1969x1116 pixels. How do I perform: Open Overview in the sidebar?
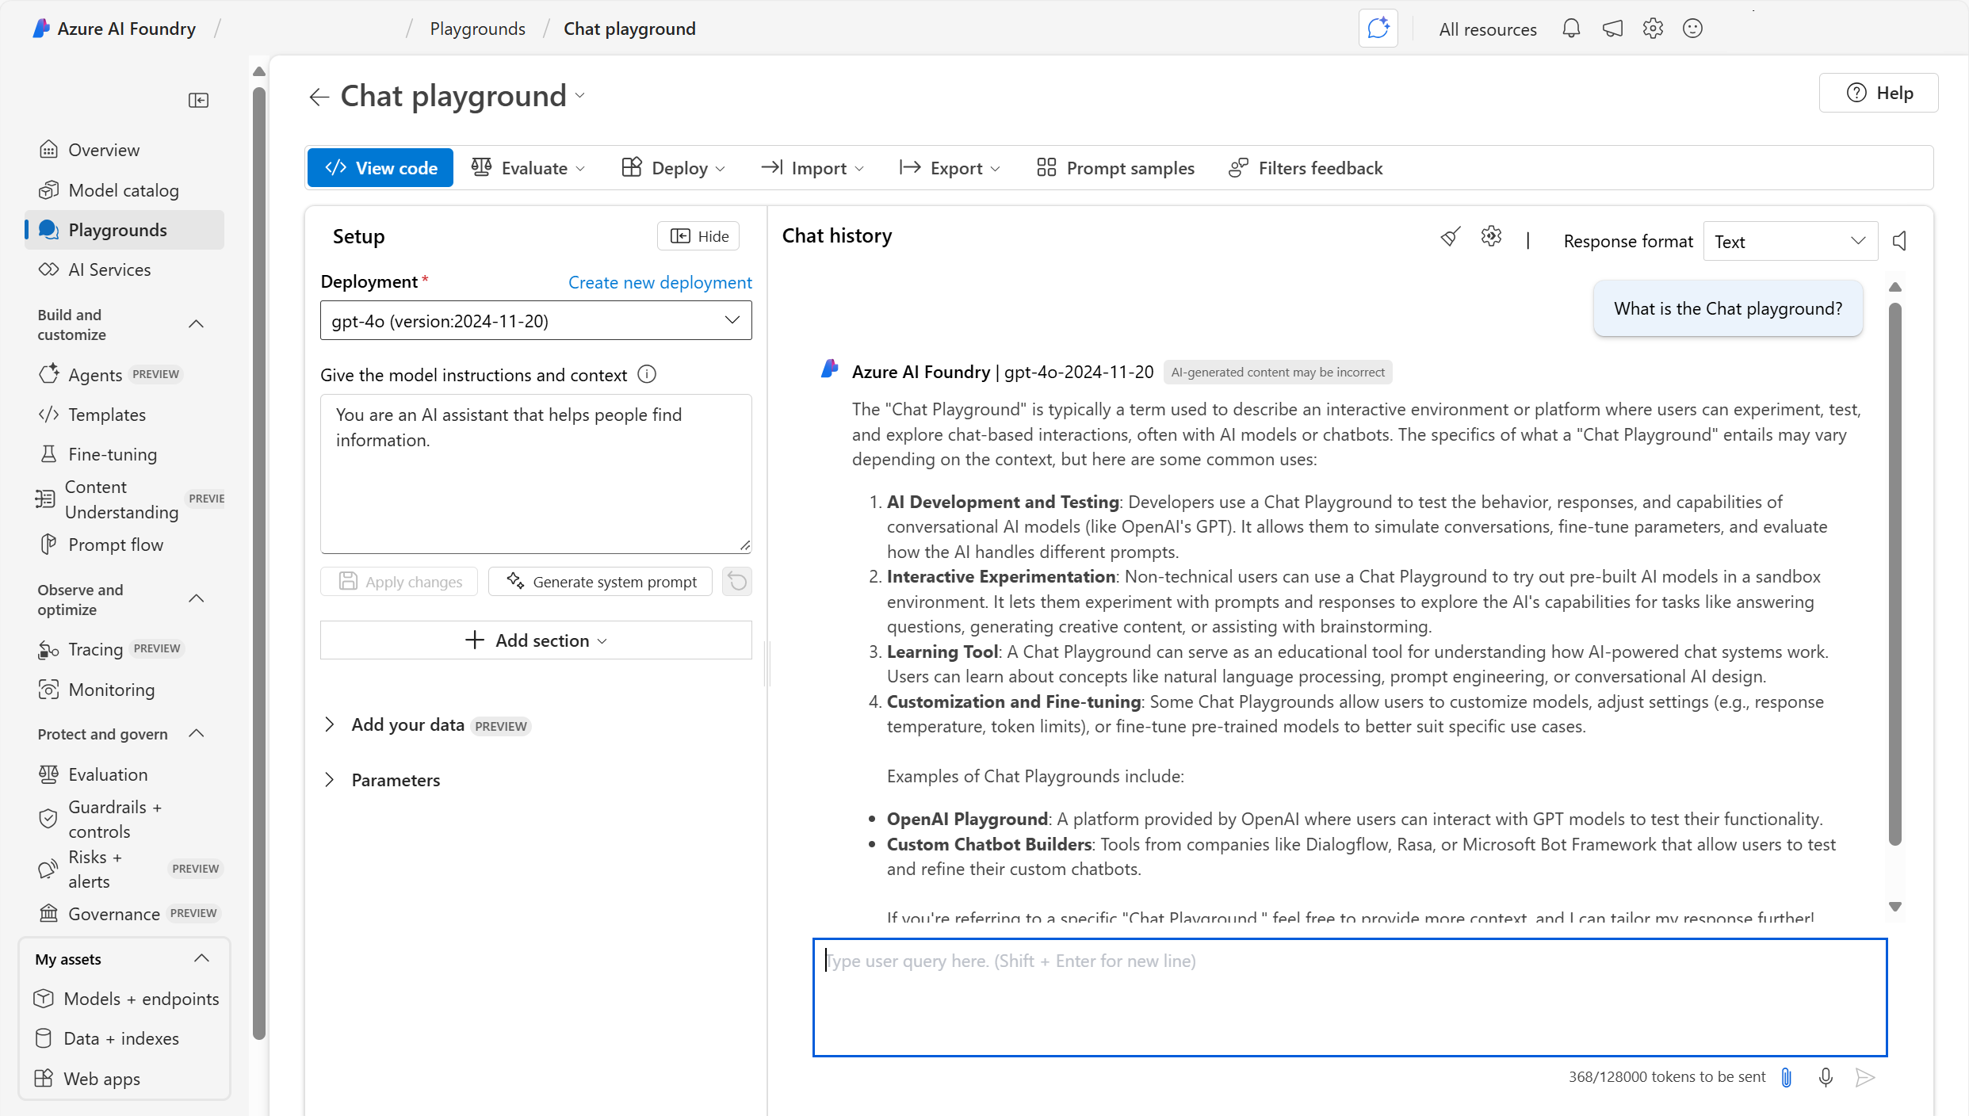[124, 150]
